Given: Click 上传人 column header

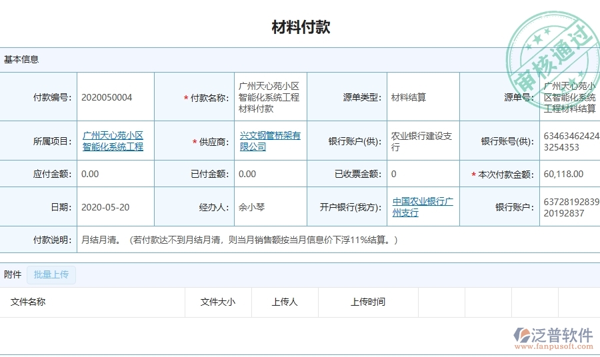Looking at the screenshot, I should pyautogui.click(x=285, y=302).
